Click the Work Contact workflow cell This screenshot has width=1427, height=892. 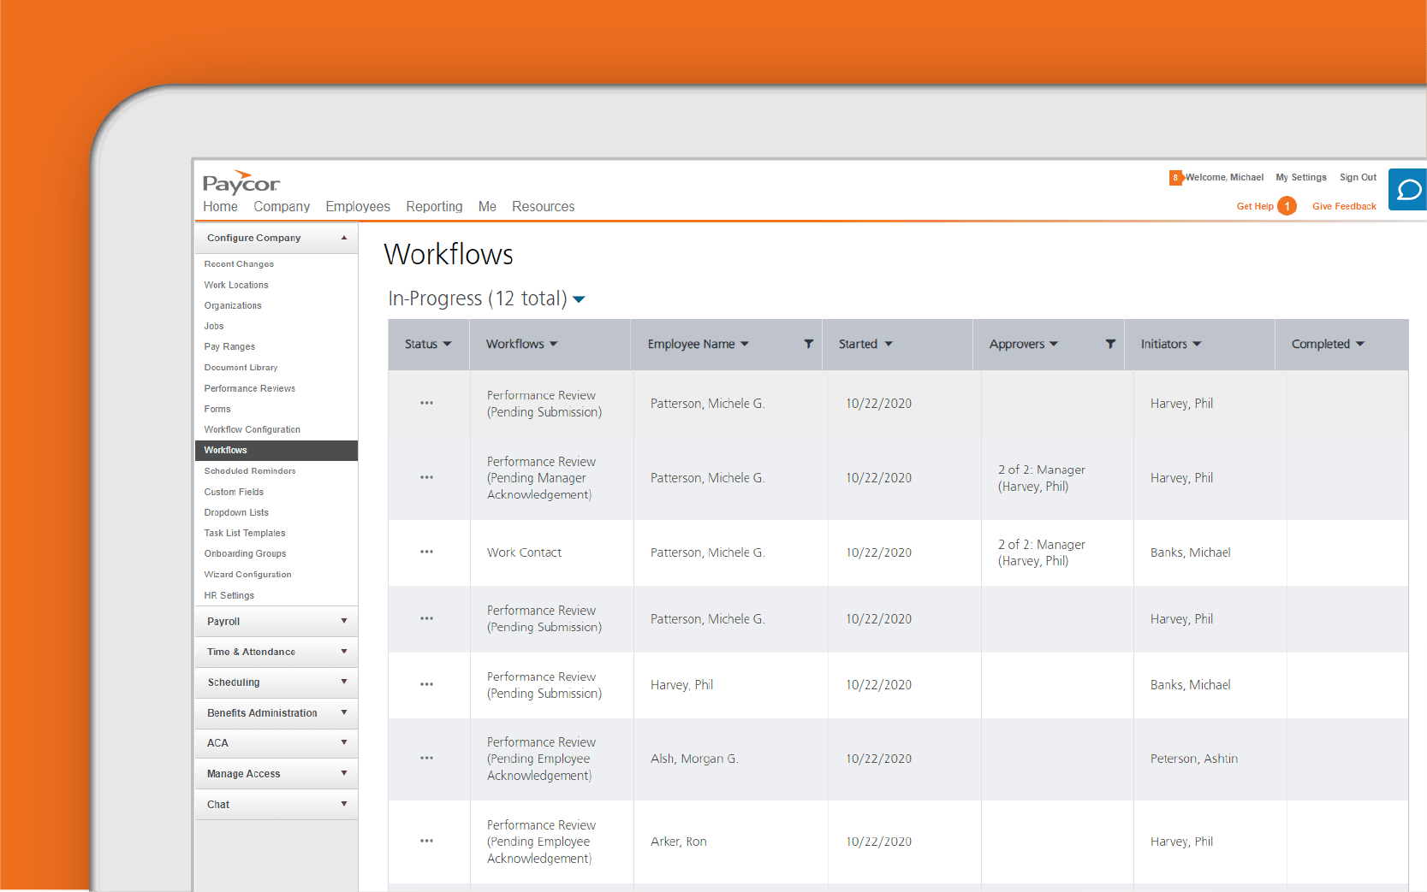pos(525,552)
